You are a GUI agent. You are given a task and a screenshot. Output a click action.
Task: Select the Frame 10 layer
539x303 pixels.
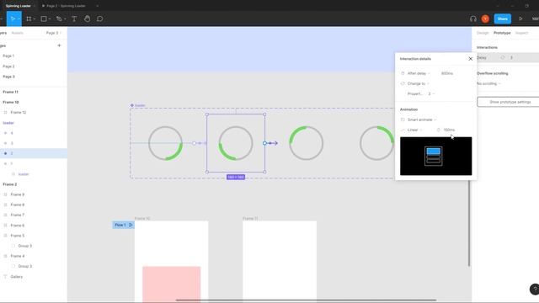[x=11, y=103]
